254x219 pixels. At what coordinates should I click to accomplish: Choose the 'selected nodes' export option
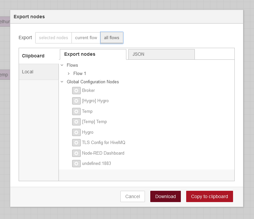coord(54,38)
